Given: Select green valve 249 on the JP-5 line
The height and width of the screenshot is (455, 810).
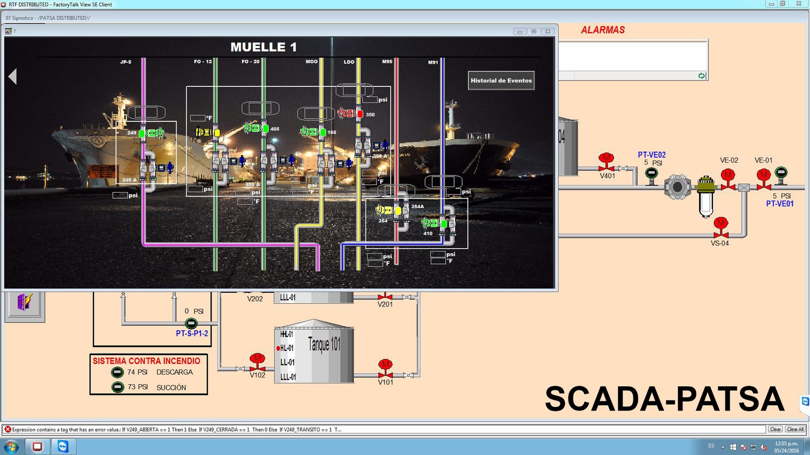Looking at the screenshot, I should tap(143, 133).
